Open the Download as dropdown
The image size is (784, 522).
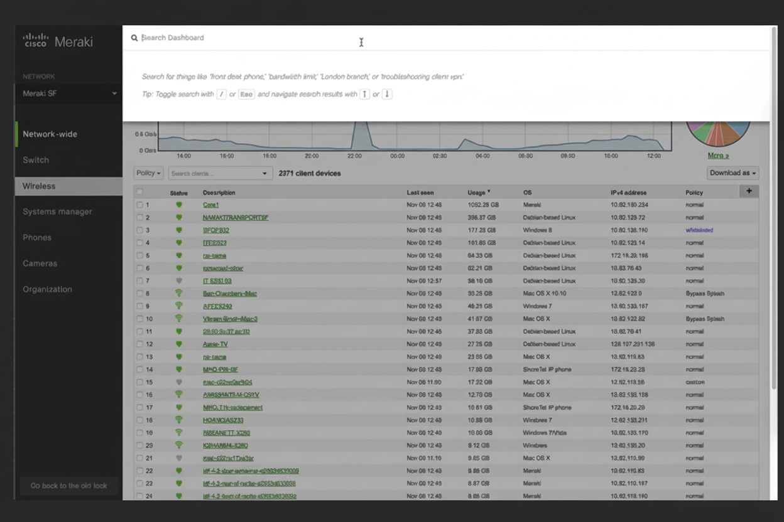click(732, 173)
